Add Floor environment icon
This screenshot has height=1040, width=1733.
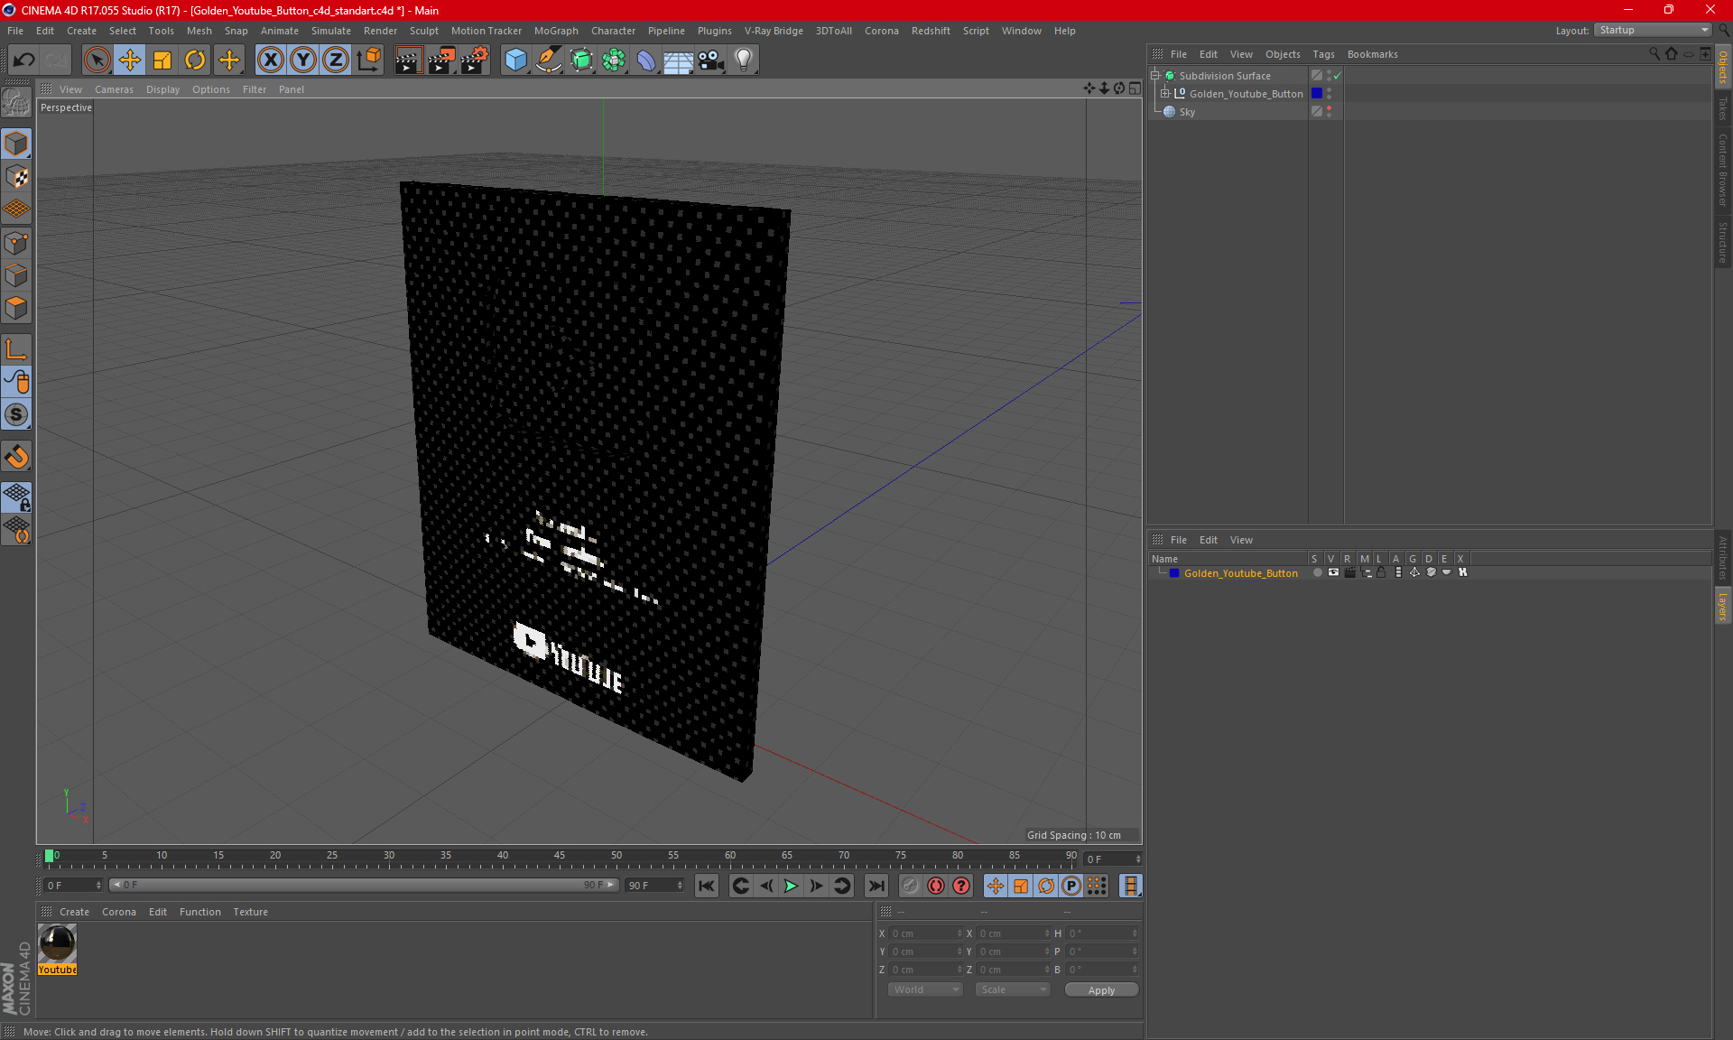(678, 60)
